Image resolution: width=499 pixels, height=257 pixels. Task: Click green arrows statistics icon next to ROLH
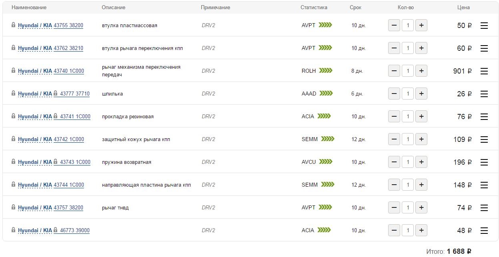coord(326,71)
